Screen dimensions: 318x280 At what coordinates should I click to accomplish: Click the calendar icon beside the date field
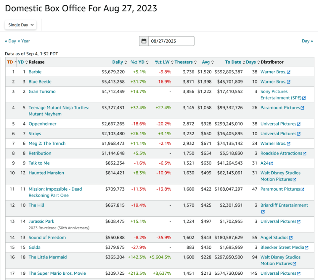tap(144, 41)
